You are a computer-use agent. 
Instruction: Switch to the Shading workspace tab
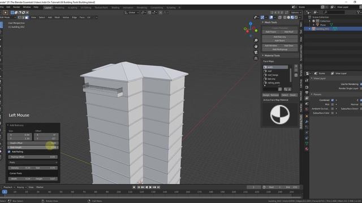point(115,7)
